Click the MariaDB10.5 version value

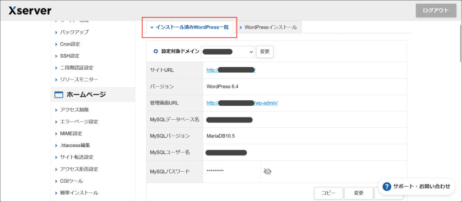click(x=221, y=136)
